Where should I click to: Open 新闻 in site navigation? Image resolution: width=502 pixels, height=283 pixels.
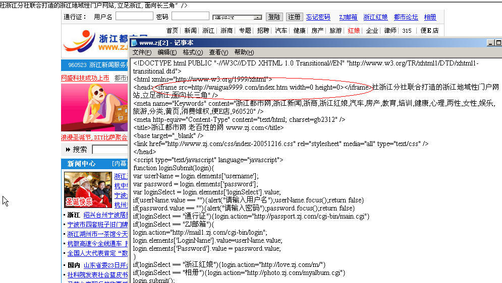tap(190, 31)
